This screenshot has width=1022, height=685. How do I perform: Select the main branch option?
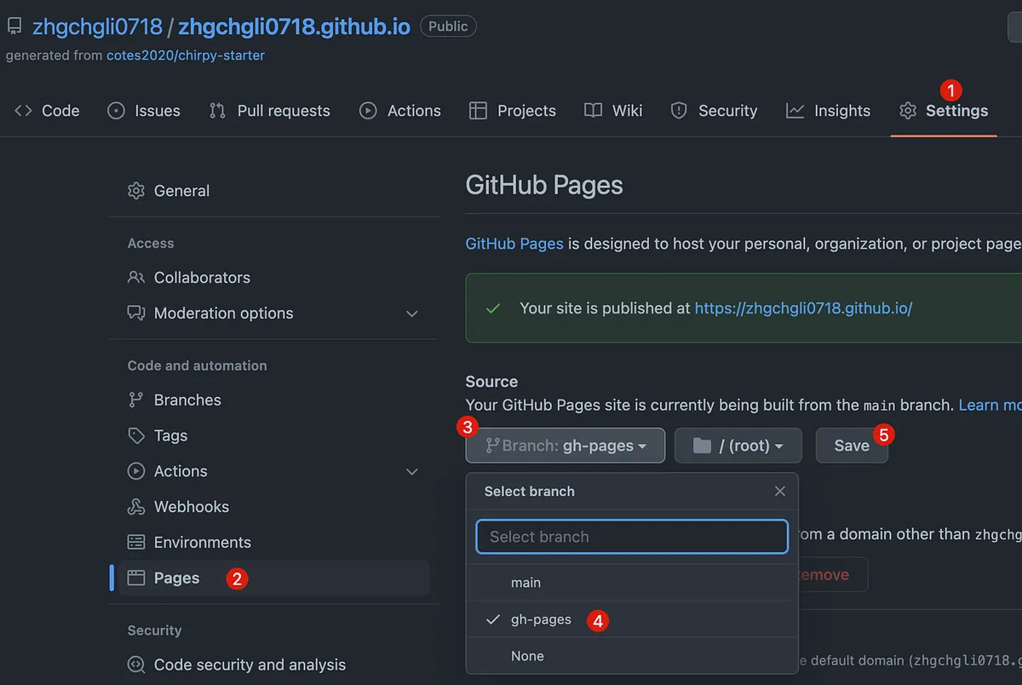point(525,583)
